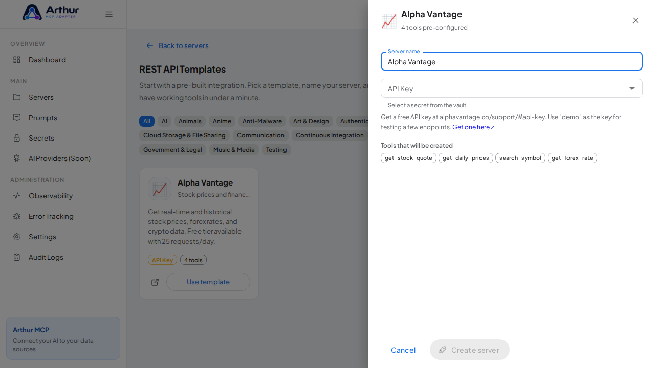655x368 pixels.
Task: Open Secrets in the sidebar
Action: point(63,138)
